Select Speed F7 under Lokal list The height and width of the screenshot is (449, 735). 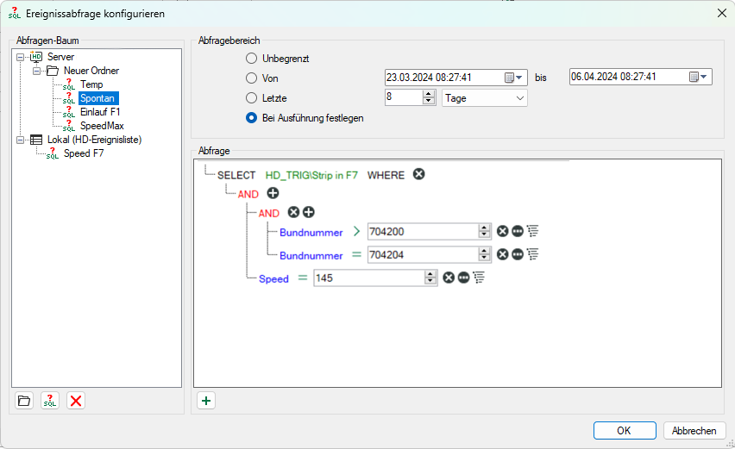click(84, 153)
